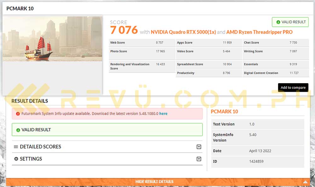
Task: Select the Photo Score value 17 965
Action: pyautogui.click(x=161, y=51)
